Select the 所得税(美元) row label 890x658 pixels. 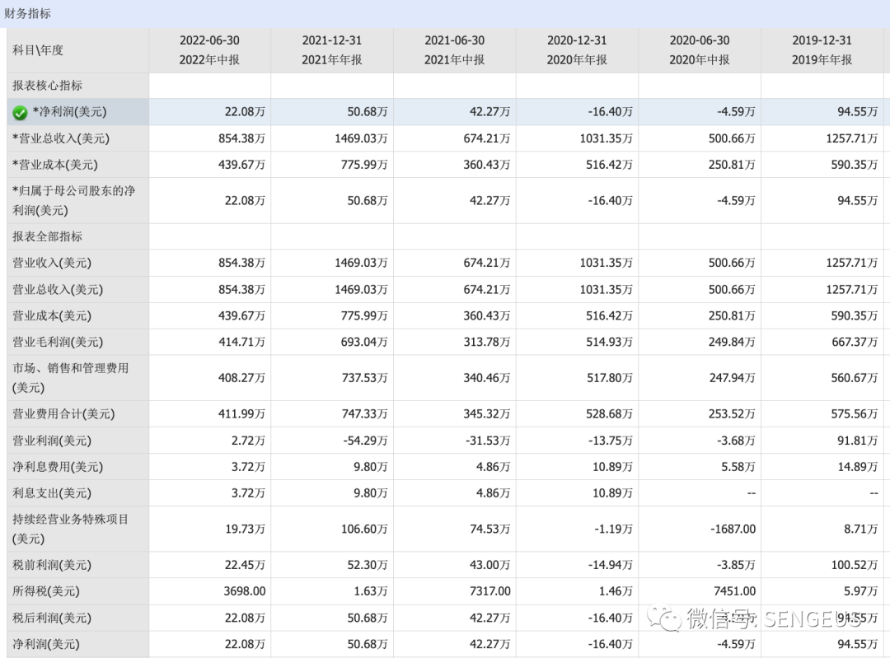(46, 591)
